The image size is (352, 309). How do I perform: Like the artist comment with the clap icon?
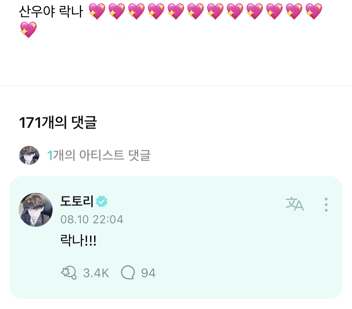click(x=69, y=273)
